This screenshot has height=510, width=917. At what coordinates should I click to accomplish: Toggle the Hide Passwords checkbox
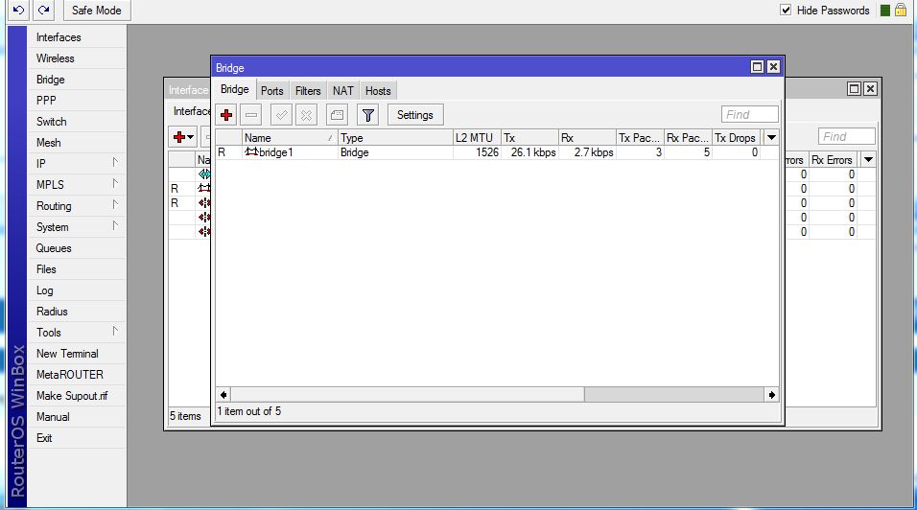(x=786, y=11)
